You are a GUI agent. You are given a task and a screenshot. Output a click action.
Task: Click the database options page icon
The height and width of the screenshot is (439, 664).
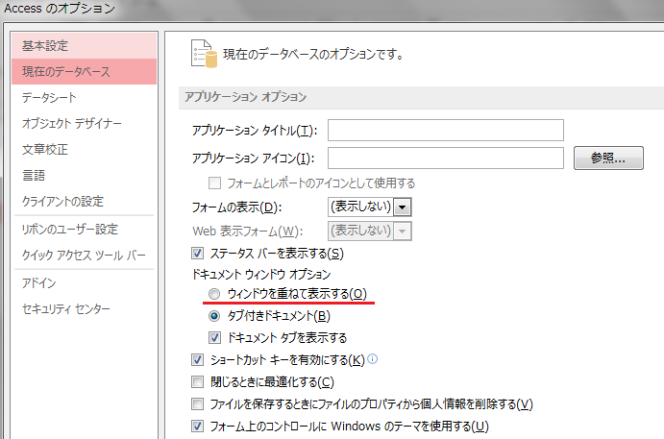point(204,54)
